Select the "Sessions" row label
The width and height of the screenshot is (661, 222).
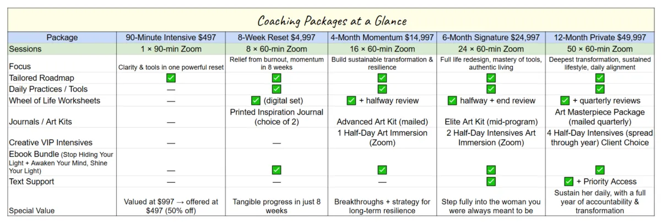pyautogui.click(x=25, y=49)
